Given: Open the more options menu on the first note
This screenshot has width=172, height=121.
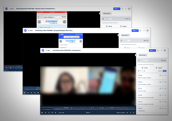Looking at the screenshot, I should pyautogui.click(x=166, y=75).
